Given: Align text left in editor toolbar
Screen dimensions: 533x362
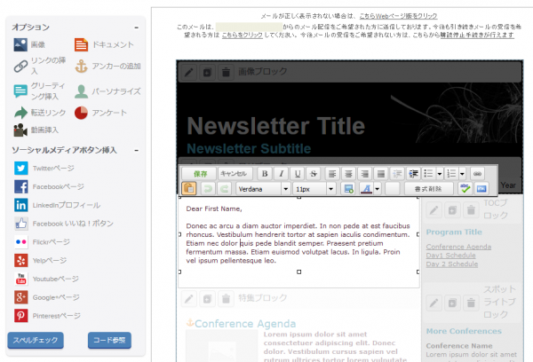Looking at the screenshot, I should tap(332, 174).
